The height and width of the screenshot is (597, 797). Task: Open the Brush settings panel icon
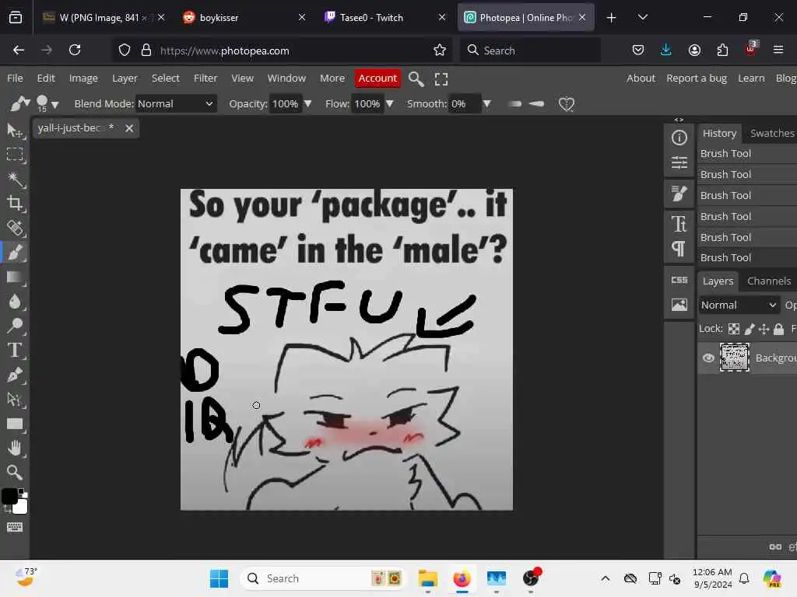[679, 194]
